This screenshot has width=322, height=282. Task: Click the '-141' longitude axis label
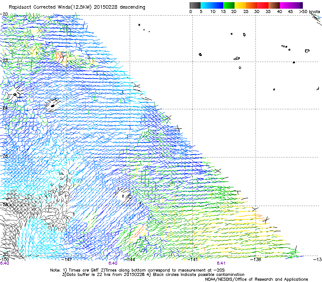tap(193, 259)
